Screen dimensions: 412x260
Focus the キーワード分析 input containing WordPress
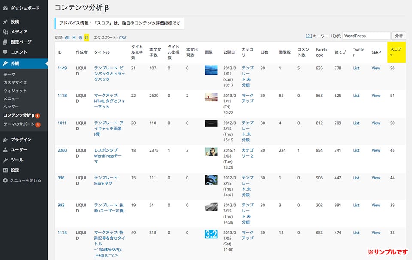366,36
